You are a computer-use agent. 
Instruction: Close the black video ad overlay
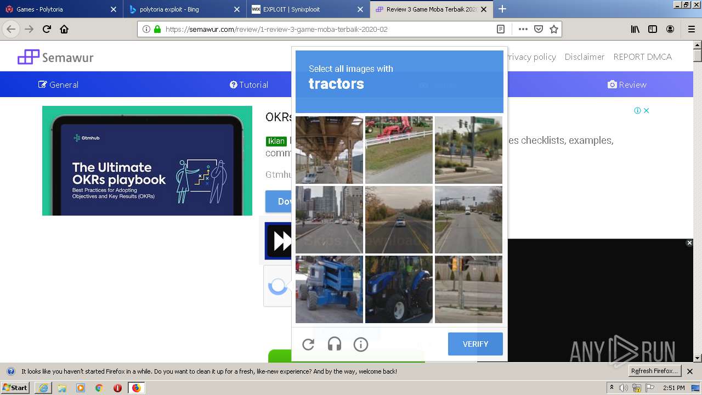[689, 242]
